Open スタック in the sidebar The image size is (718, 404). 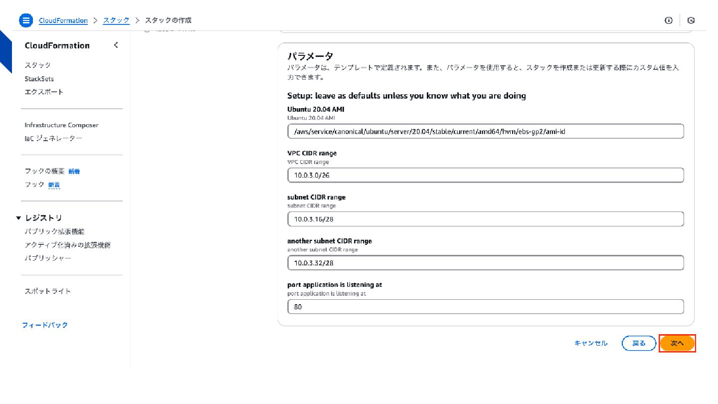pyautogui.click(x=37, y=65)
